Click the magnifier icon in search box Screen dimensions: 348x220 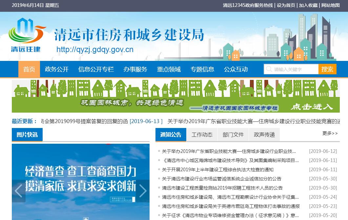(269, 69)
